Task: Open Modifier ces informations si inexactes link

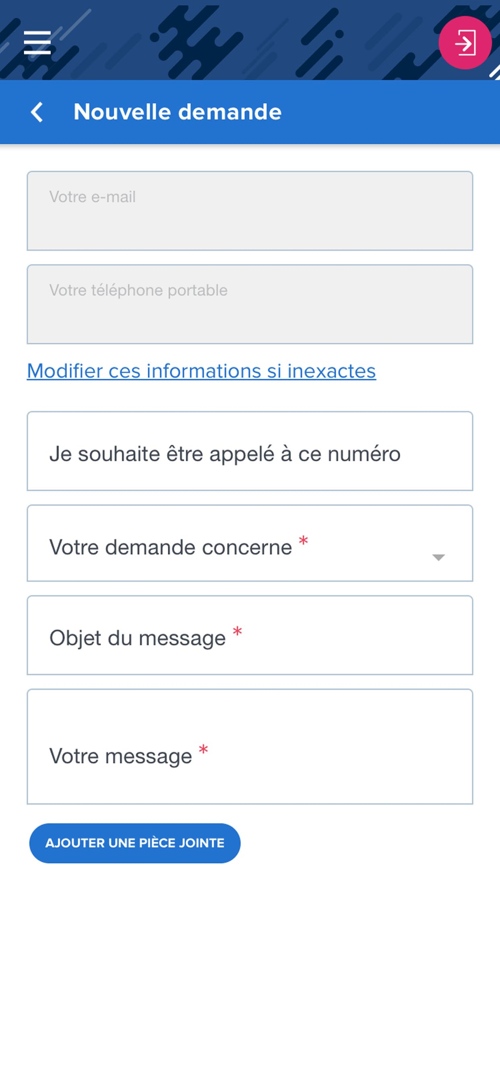Action: pyautogui.click(x=201, y=371)
